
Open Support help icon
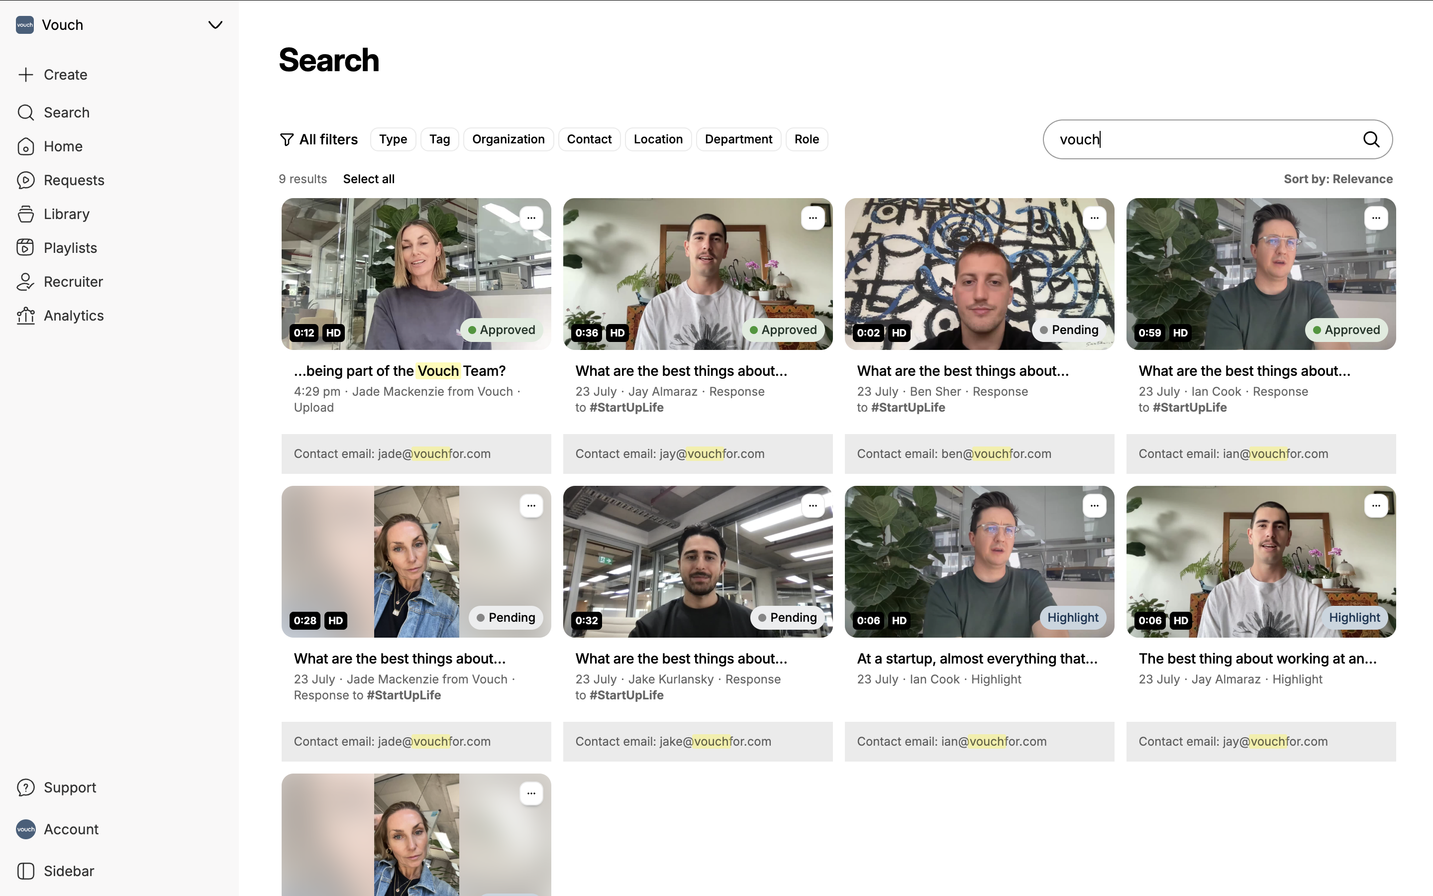click(x=25, y=787)
